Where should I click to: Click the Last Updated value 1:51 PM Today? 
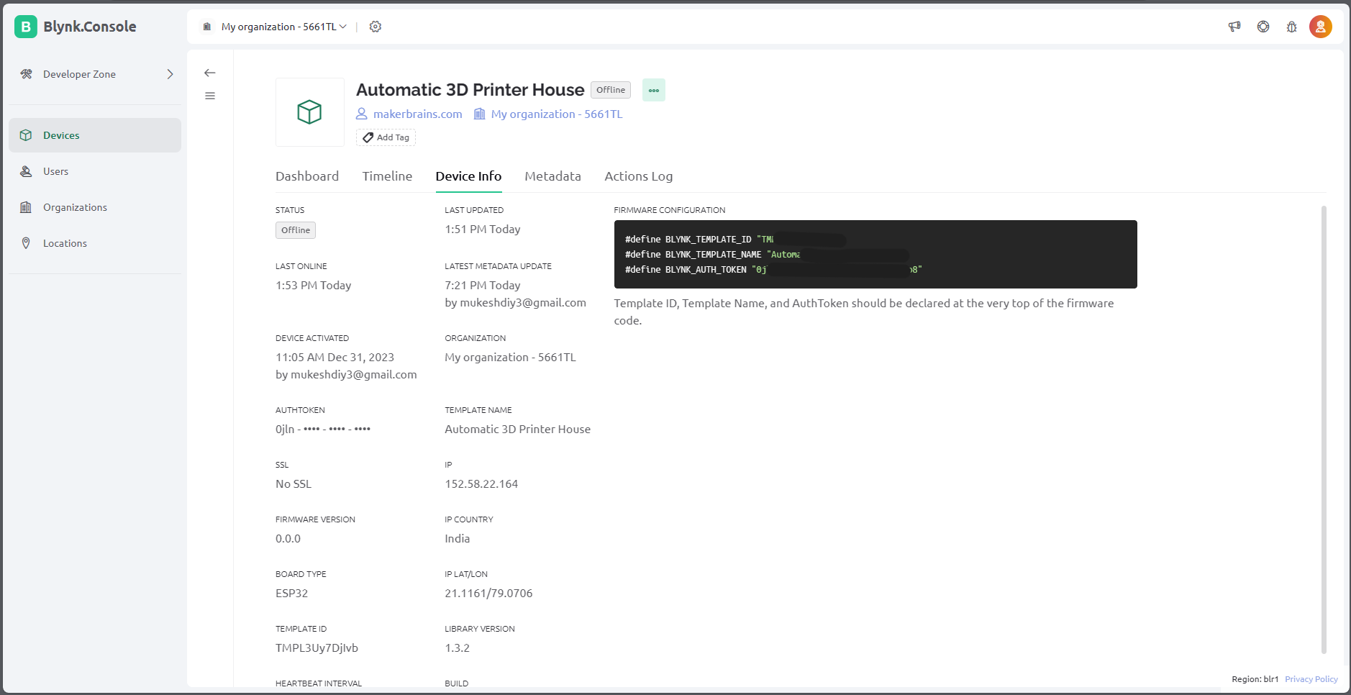482,229
